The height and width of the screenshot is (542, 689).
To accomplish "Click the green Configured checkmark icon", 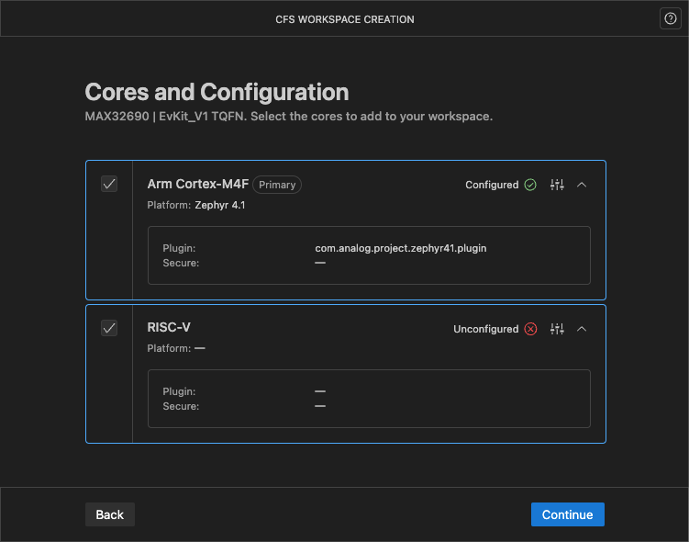I will tap(530, 185).
